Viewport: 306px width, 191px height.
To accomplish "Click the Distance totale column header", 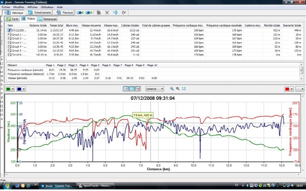I will pyautogui.click(x=38, y=25).
